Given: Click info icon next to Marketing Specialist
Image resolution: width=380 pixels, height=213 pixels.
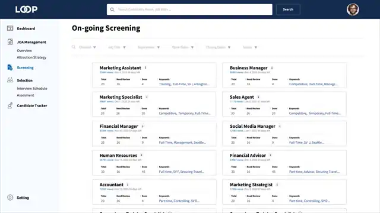Looking at the screenshot, I should coord(147,97).
